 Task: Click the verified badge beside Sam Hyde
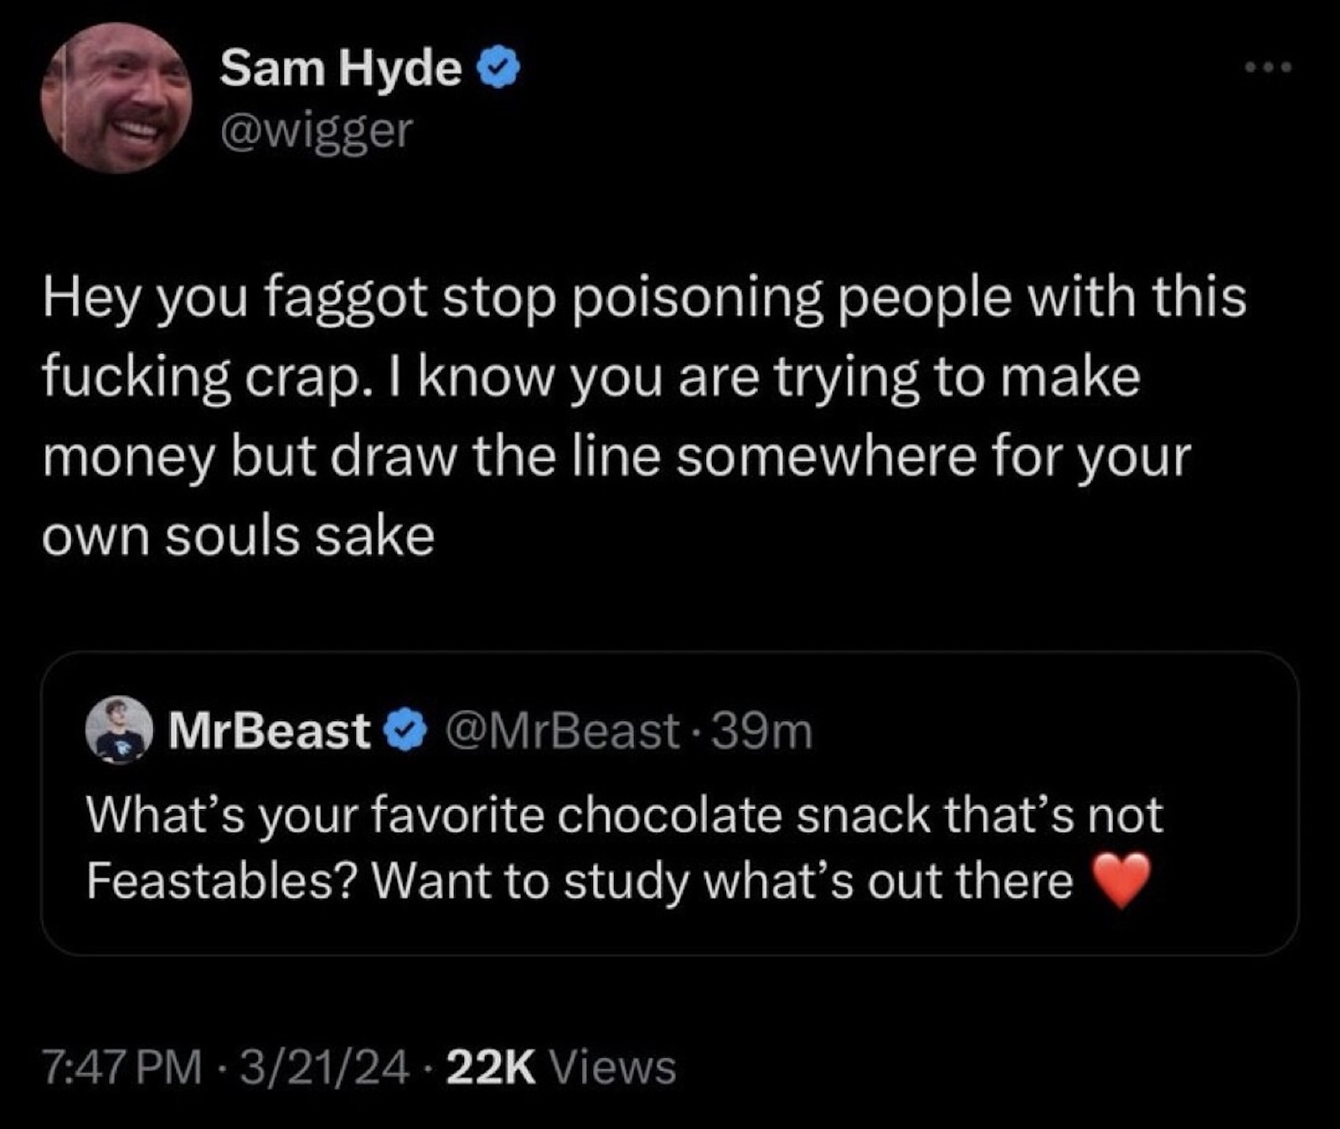(499, 70)
